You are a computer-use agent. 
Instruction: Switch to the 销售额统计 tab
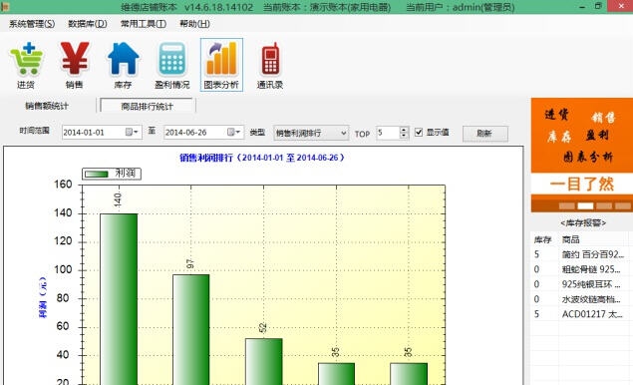click(47, 106)
